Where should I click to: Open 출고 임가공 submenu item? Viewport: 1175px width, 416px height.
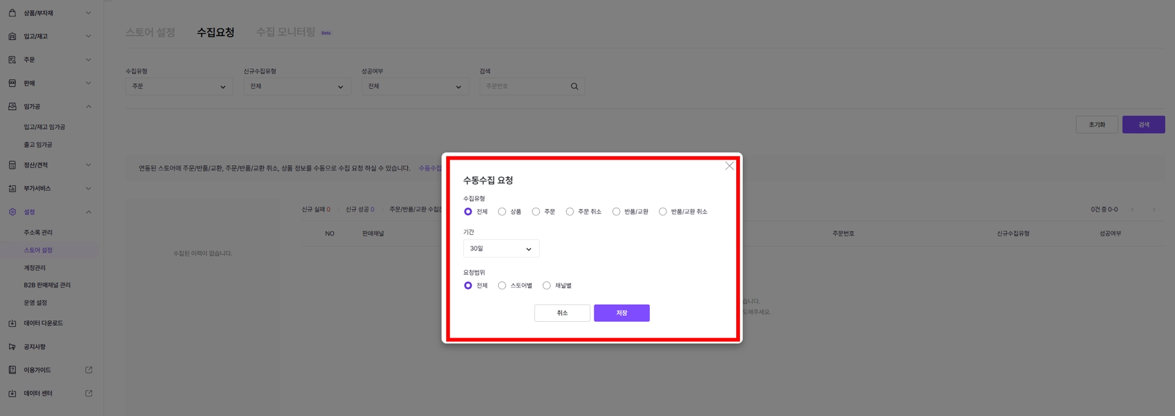point(38,145)
